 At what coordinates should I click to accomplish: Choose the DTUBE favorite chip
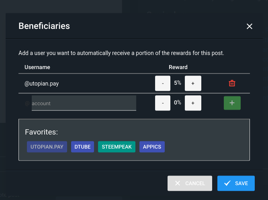pos(82,147)
